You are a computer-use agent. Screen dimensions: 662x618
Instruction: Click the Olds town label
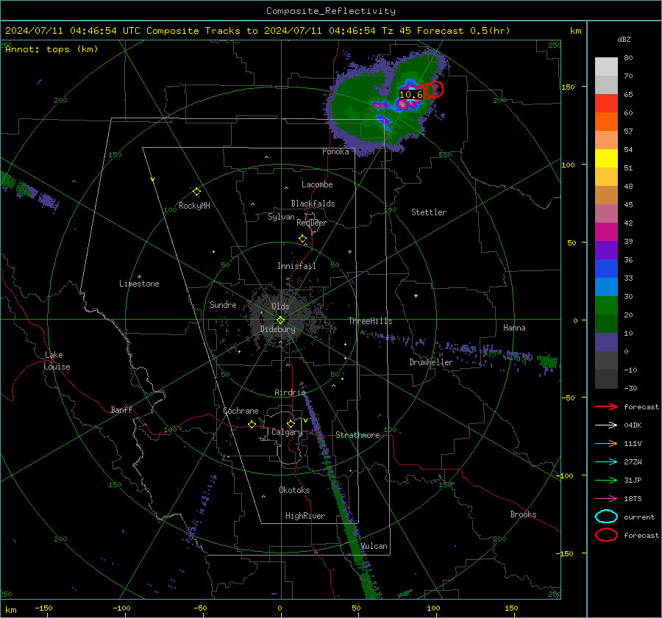point(280,306)
